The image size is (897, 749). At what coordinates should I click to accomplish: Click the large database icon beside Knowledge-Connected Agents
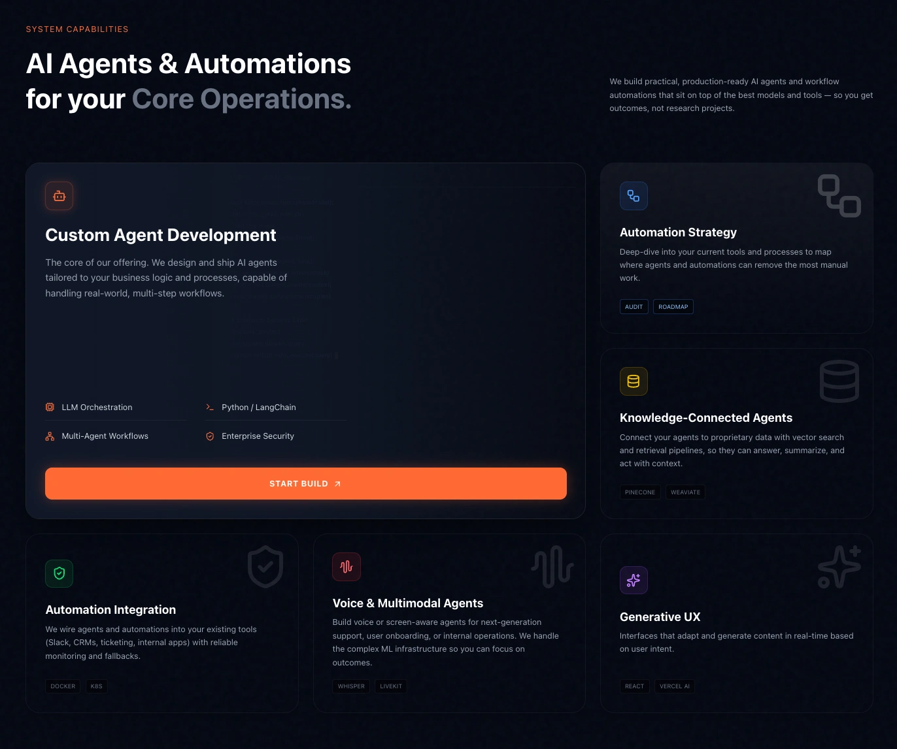click(x=839, y=381)
